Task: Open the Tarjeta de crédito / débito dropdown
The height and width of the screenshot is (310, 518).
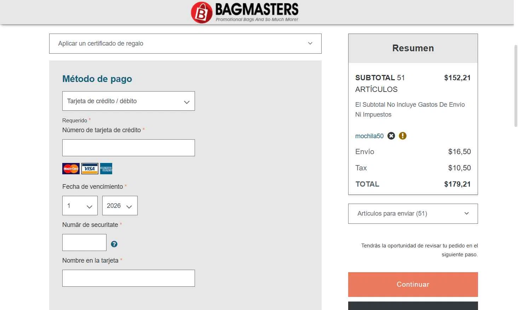Action: pyautogui.click(x=128, y=101)
